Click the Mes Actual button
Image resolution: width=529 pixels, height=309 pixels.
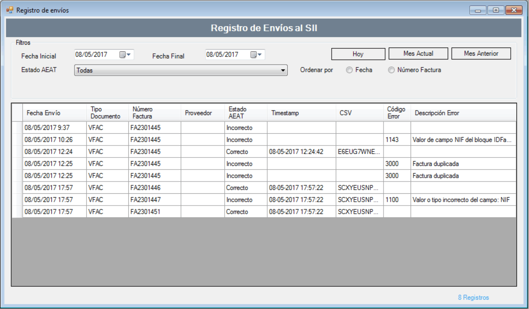(x=418, y=54)
